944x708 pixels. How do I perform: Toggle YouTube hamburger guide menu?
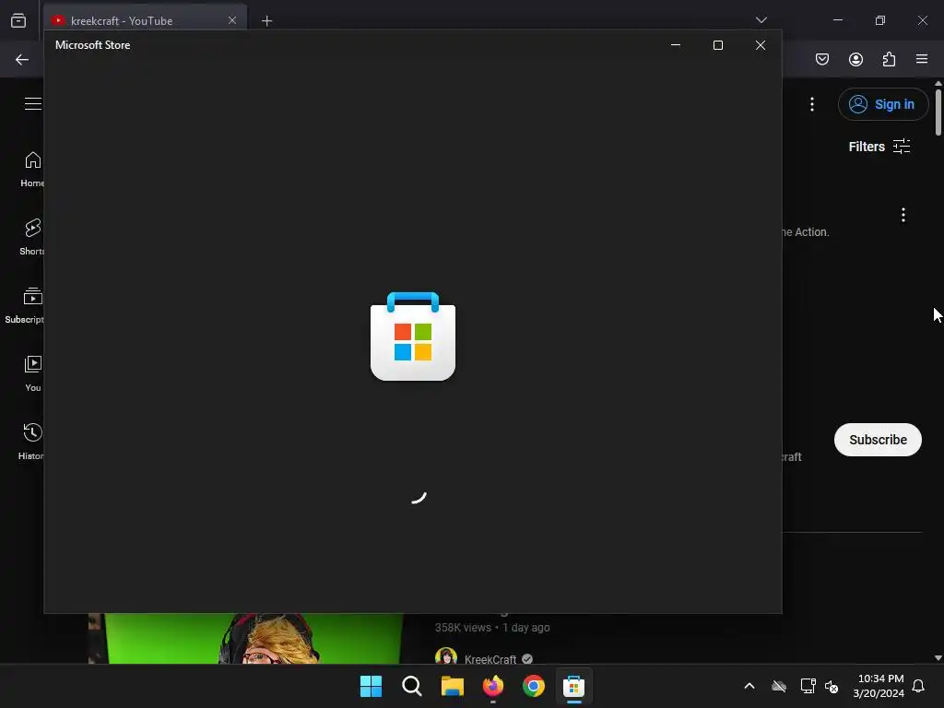tap(33, 103)
